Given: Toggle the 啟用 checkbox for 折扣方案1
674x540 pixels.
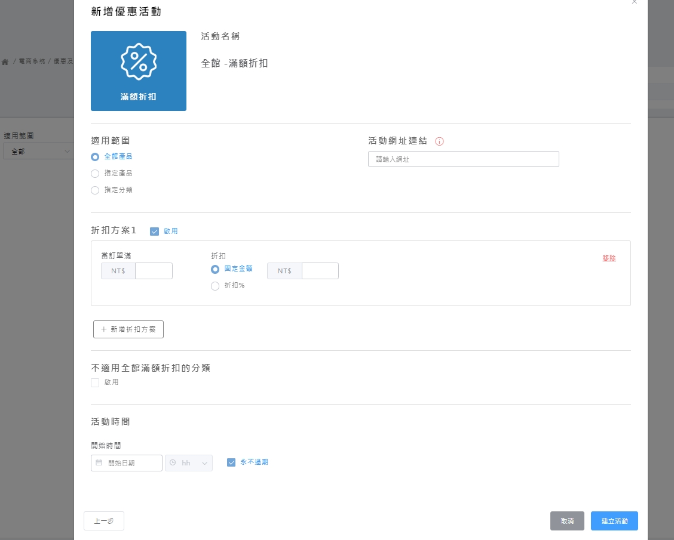Looking at the screenshot, I should (155, 232).
